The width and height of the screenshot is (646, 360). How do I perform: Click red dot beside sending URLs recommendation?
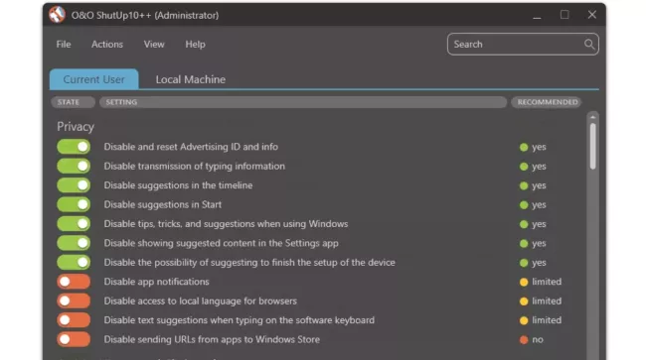[x=524, y=340]
